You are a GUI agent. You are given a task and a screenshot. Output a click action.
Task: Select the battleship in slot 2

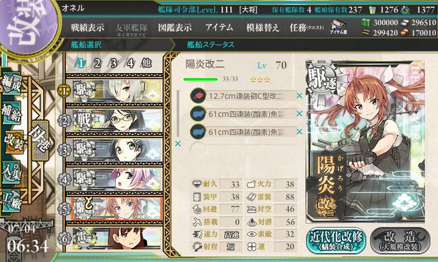(114, 120)
